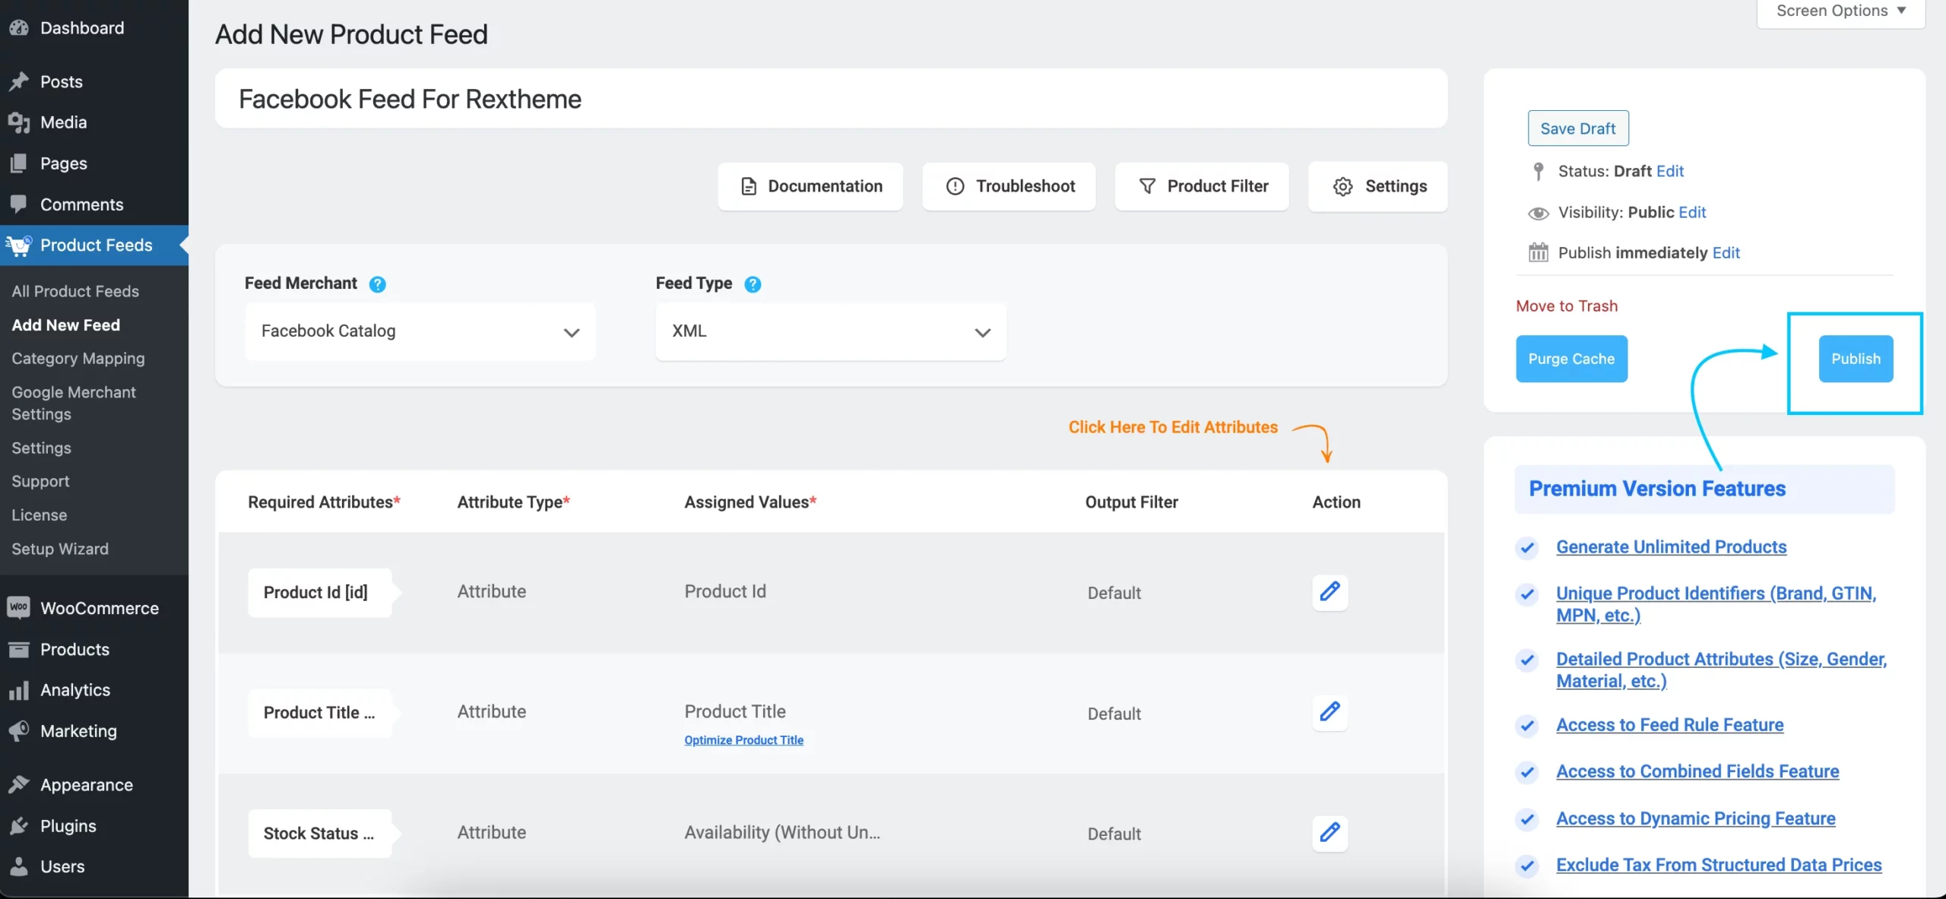Edit the Stock Status attribute row
Image resolution: width=1946 pixels, height=899 pixels.
(1330, 833)
